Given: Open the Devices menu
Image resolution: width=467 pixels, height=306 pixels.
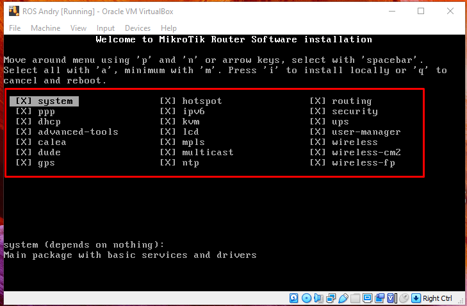Looking at the screenshot, I should click(138, 28).
